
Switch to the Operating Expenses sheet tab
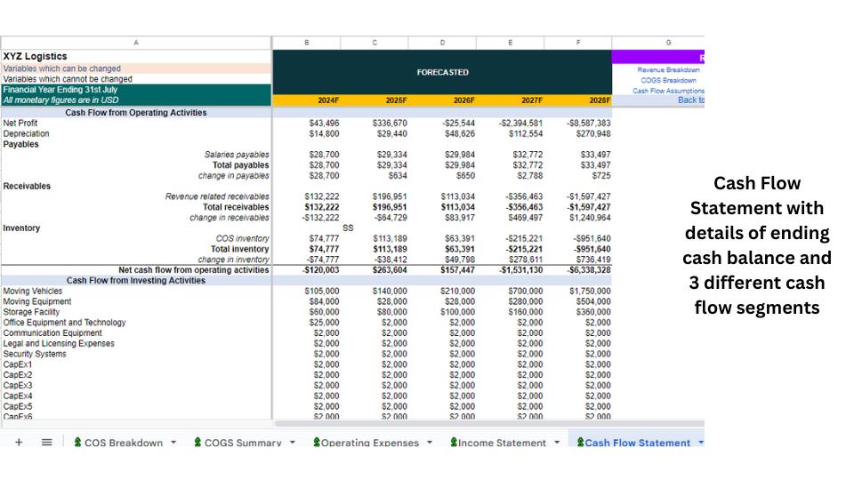coord(370,443)
